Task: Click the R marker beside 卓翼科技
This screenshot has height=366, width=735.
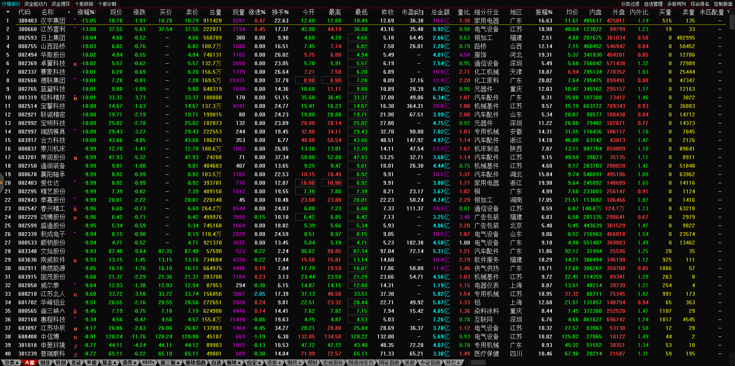Action: (75, 64)
